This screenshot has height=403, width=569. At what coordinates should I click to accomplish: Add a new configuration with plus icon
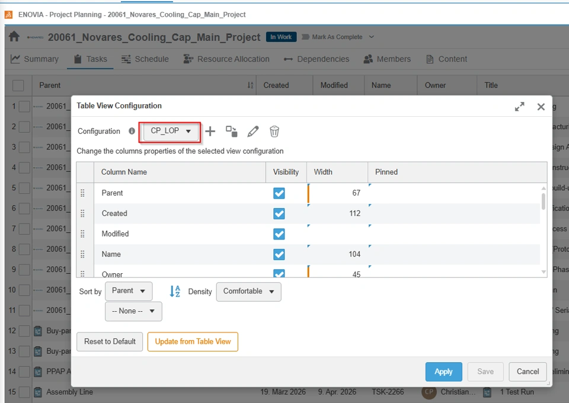pyautogui.click(x=210, y=132)
